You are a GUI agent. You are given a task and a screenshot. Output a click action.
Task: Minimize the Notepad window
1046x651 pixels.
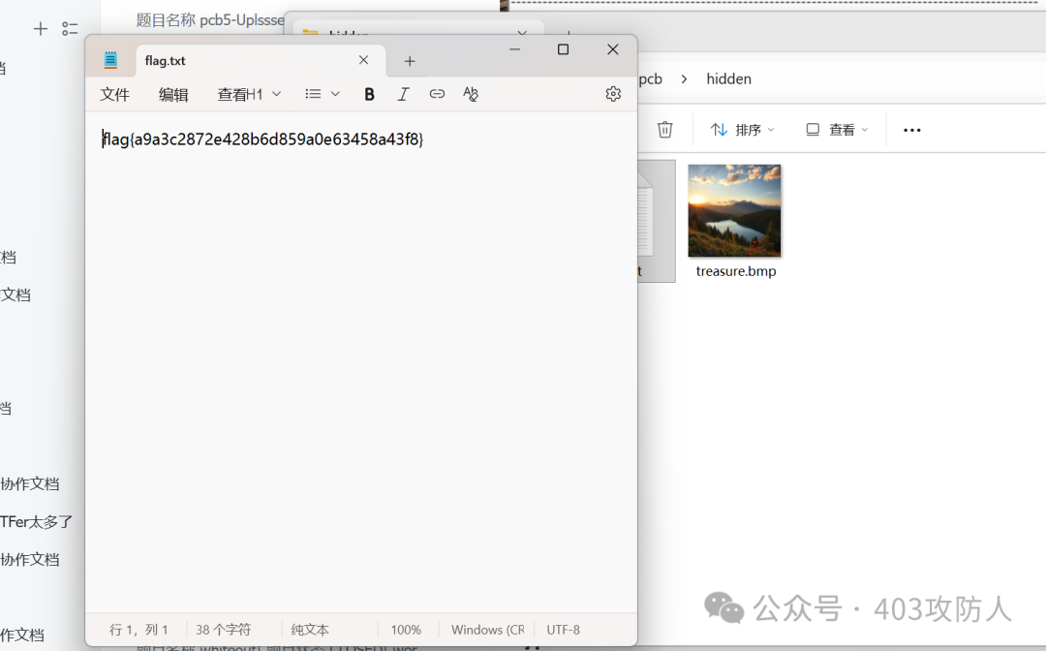pyautogui.click(x=514, y=49)
